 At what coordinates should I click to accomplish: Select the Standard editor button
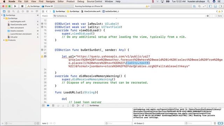[x=195, y=6]
